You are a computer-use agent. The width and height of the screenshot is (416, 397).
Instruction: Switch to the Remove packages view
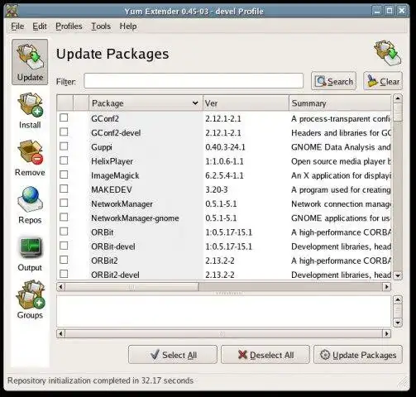coord(30,158)
